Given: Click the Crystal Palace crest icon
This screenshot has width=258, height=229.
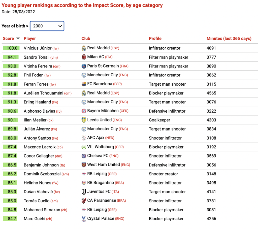Looking at the screenshot, I should 84,219.
